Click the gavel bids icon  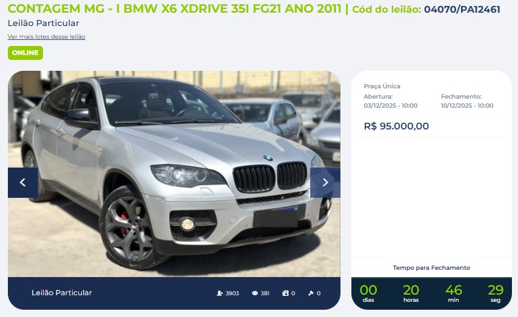tap(311, 293)
